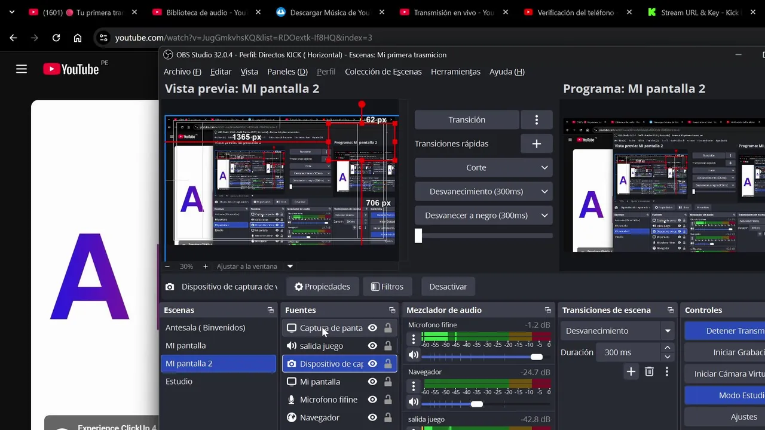
Task: Go back in the browser
Action: [x=13, y=38]
